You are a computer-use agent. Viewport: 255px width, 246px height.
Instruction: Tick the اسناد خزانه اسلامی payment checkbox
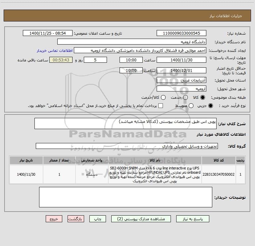coord(161,106)
